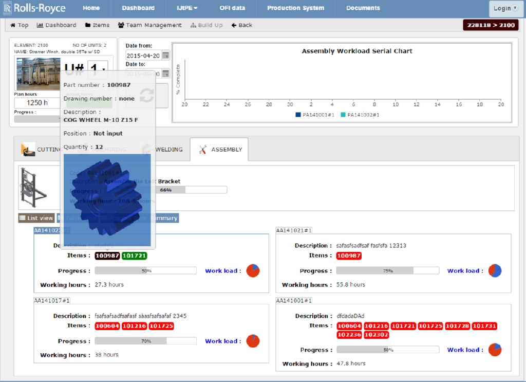Image resolution: width=526 pixels, height=382 pixels.
Task: Open Build Up hierarchy link
Action: (x=206, y=25)
